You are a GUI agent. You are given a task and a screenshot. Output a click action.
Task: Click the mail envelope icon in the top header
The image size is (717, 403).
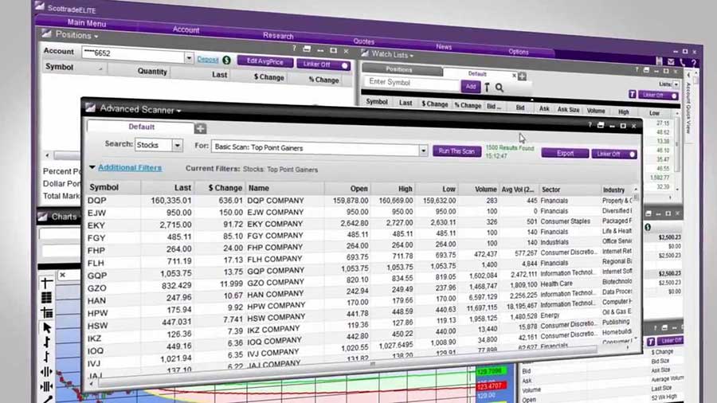coord(670,61)
